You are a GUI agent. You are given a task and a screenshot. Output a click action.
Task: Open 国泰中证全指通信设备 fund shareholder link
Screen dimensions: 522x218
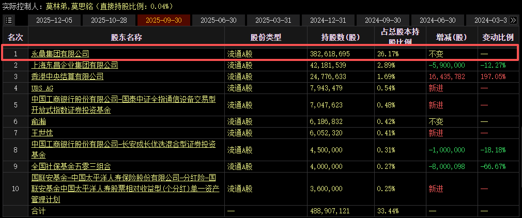tap(124, 105)
